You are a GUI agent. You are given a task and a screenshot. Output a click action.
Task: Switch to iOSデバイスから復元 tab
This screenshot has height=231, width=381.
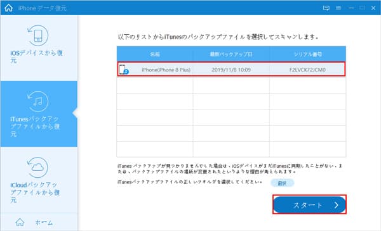pyautogui.click(x=39, y=48)
